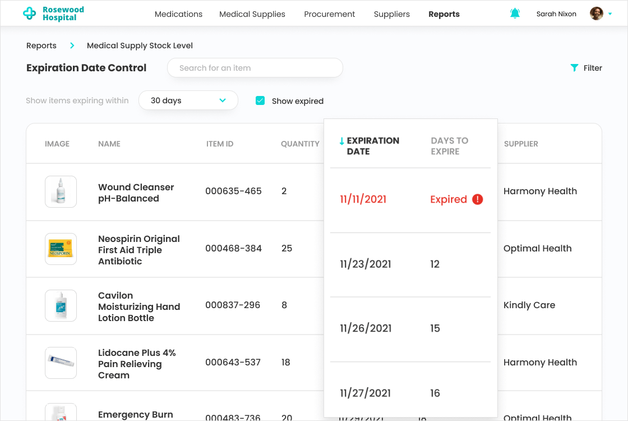Click the red expired warning icon
The height and width of the screenshot is (421, 628).
(478, 199)
